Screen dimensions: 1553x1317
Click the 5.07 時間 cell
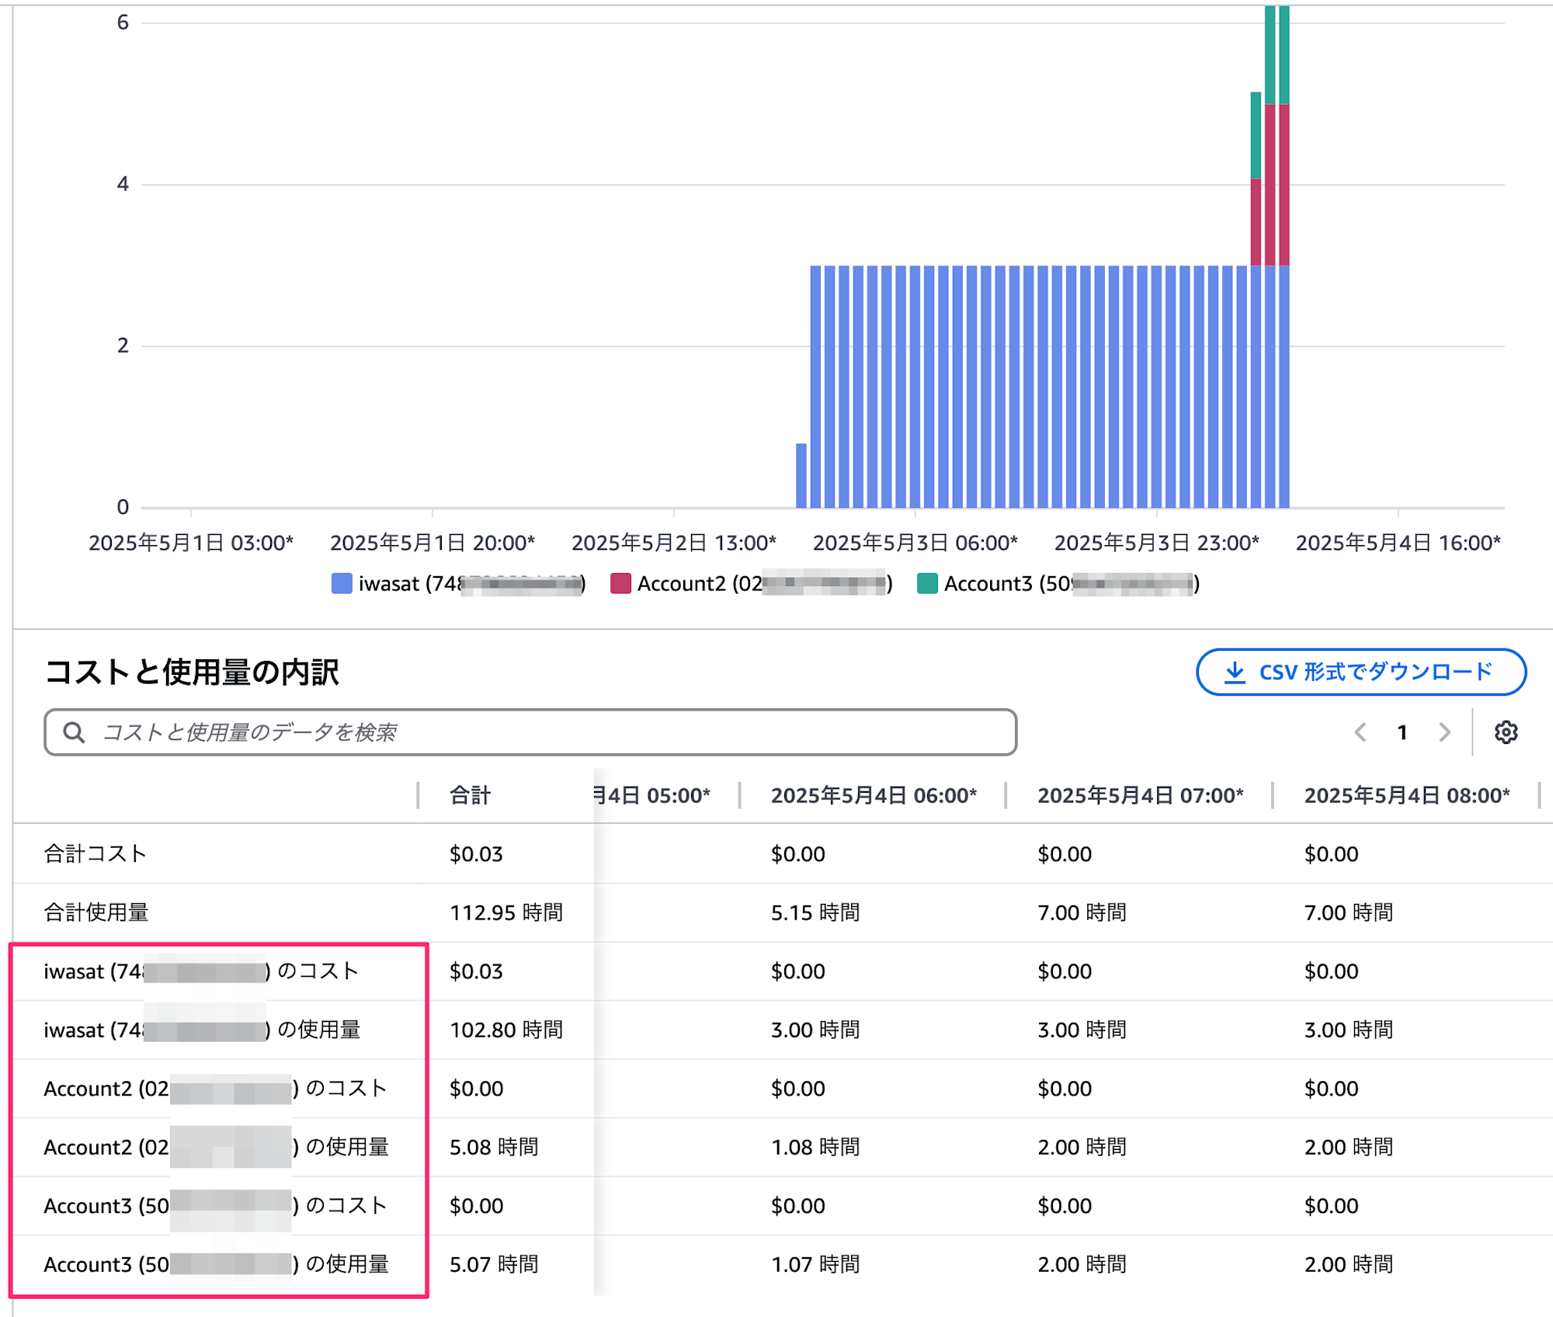click(494, 1264)
